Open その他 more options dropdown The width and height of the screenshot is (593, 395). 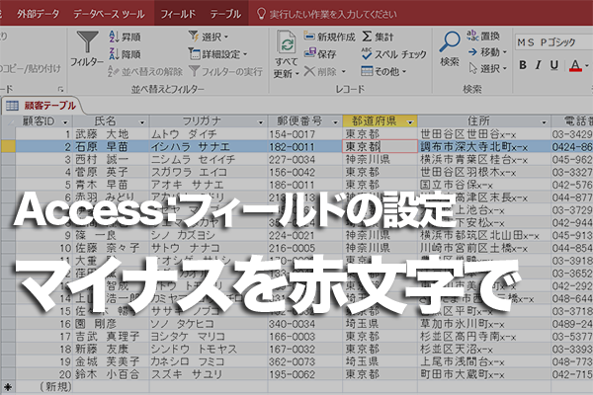pyautogui.click(x=383, y=71)
